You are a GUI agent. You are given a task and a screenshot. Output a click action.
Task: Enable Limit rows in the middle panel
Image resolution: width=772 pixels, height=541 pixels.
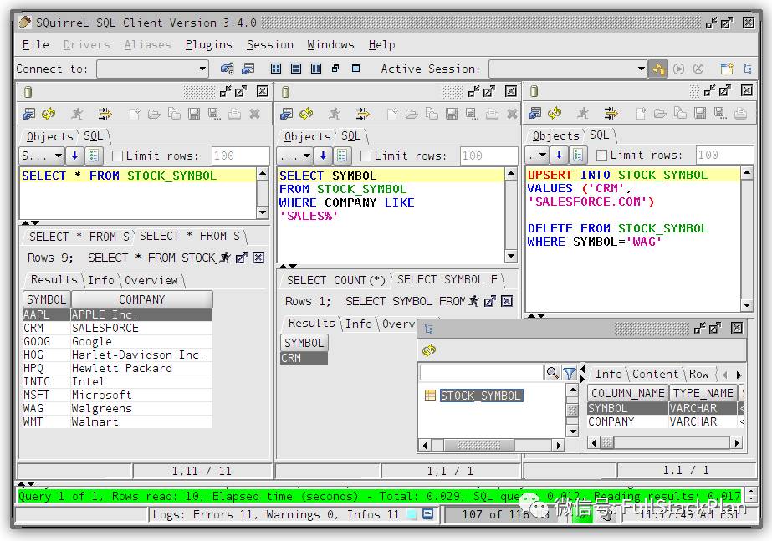[365, 156]
